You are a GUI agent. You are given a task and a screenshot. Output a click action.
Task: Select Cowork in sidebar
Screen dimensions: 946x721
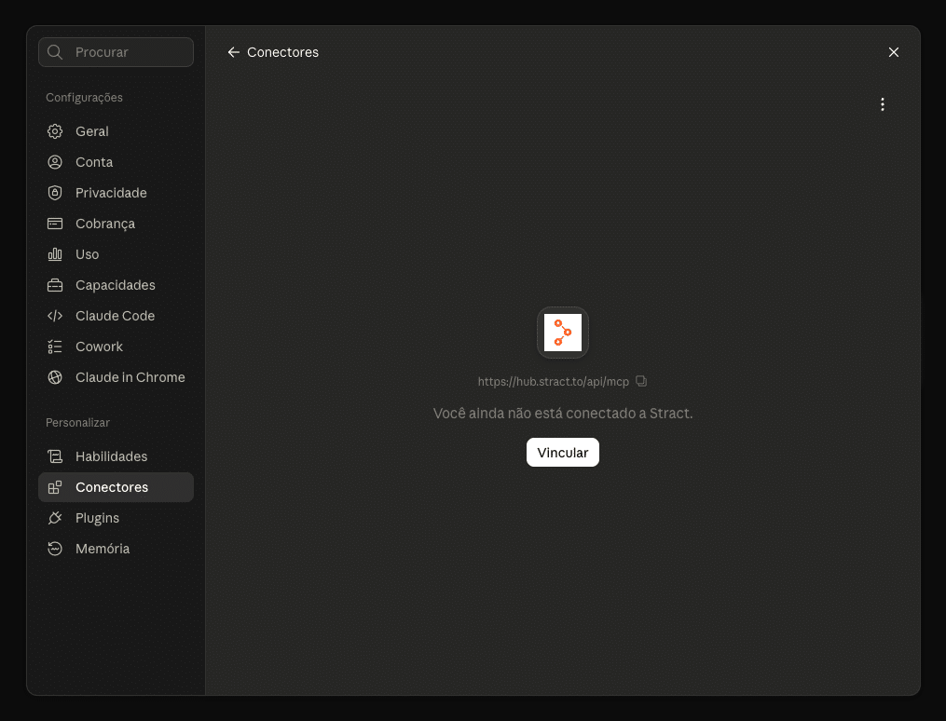coord(116,347)
